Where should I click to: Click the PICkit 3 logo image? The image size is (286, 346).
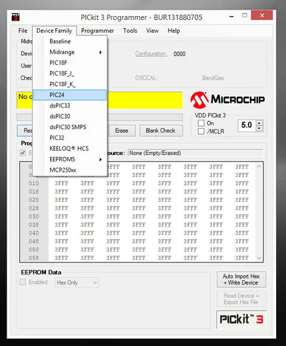(x=241, y=319)
